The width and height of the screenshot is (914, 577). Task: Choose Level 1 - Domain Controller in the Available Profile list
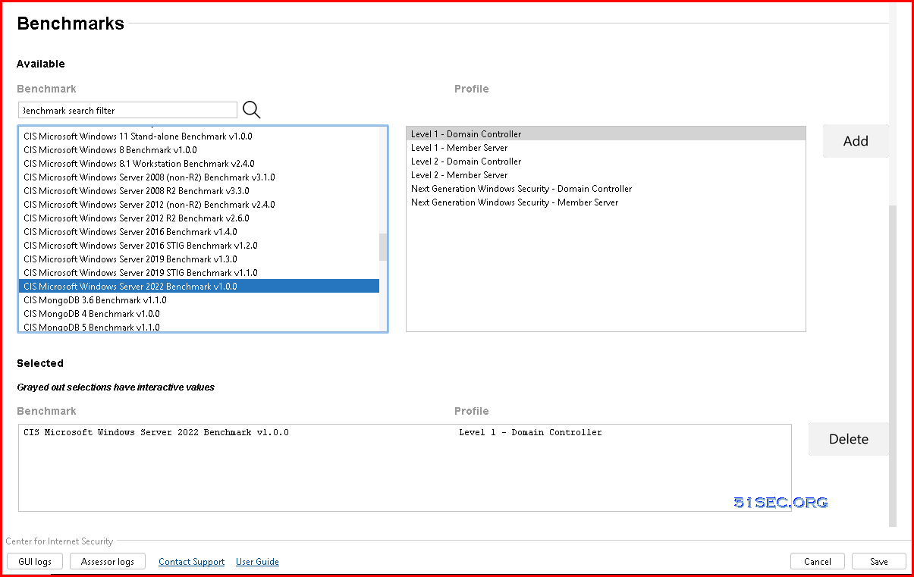pos(606,134)
